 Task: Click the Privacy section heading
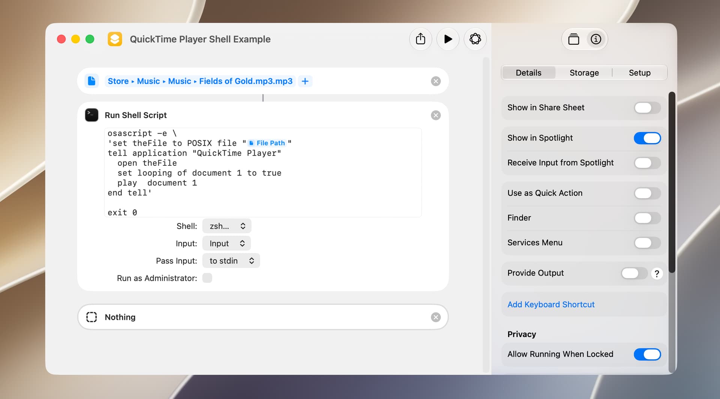click(x=522, y=334)
